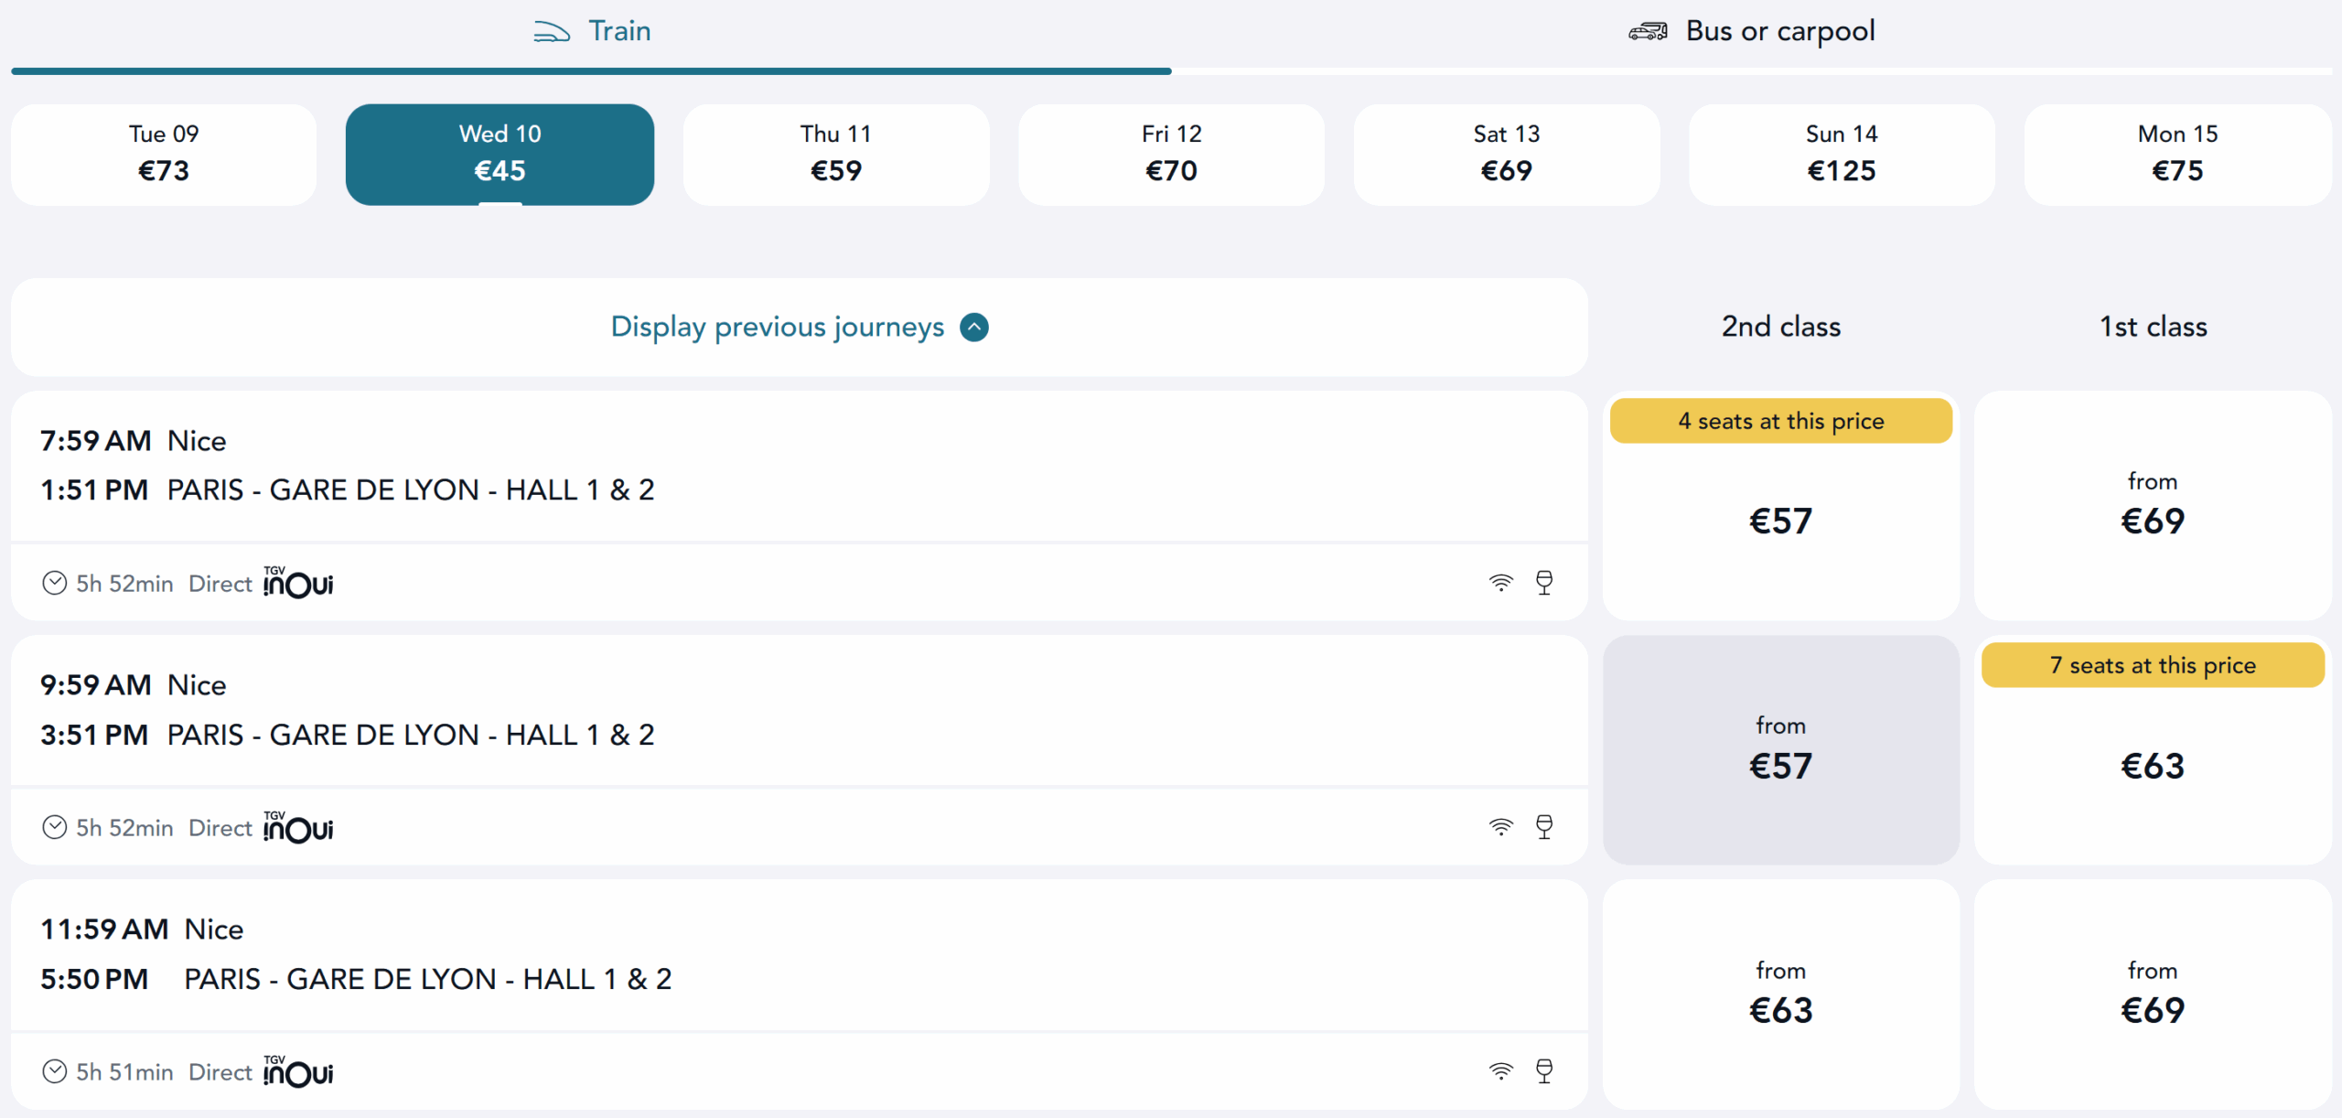
Task: Choose 2nd class €57 fare for 7:59 AM train
Action: 1780,520
